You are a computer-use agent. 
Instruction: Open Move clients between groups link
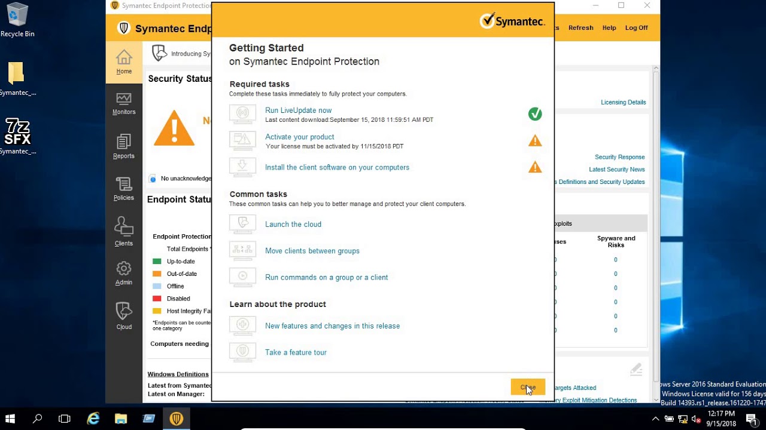312,251
